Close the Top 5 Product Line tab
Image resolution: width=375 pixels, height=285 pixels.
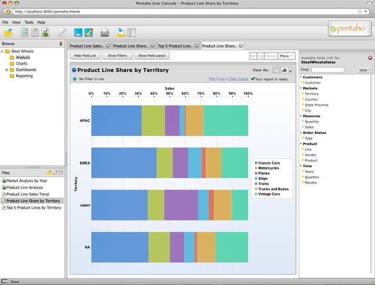[197, 45]
